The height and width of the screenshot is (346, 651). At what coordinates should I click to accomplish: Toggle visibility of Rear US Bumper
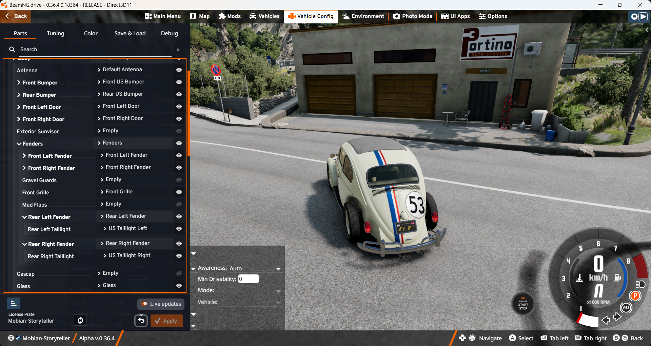click(x=179, y=94)
